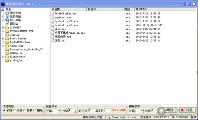Screen dimensions: 198x120
Task: Expand the Foxit Reader tree node
Action: pos(3,39)
